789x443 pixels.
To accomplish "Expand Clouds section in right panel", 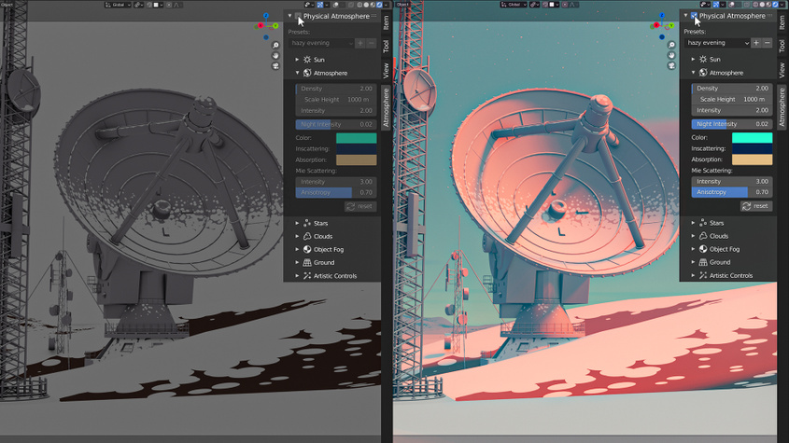I will pos(693,235).
